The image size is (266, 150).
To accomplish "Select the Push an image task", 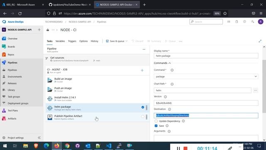I will [98, 89].
